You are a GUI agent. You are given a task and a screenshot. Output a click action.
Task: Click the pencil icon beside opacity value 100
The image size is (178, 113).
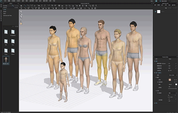176,87
